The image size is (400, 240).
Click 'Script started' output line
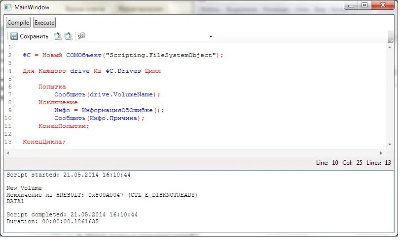[69, 175]
